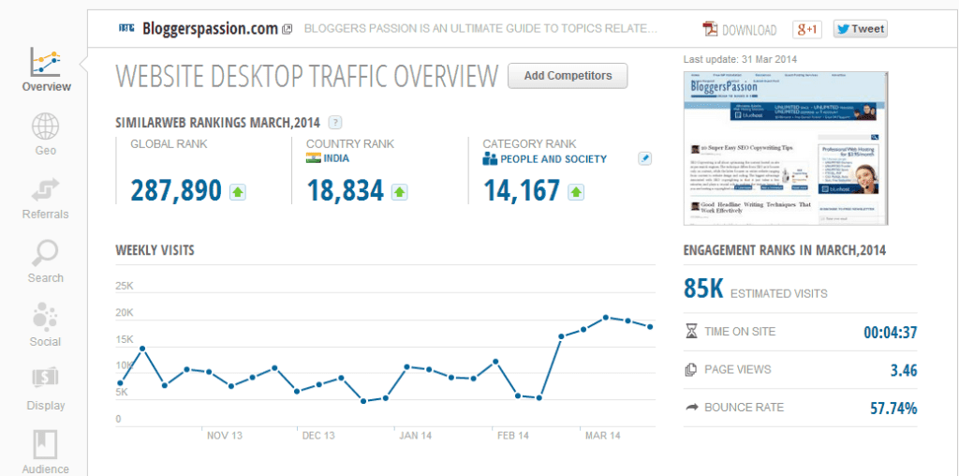Open the Overview section chart icon
Viewport: 959px width, 476px height.
coord(46,63)
